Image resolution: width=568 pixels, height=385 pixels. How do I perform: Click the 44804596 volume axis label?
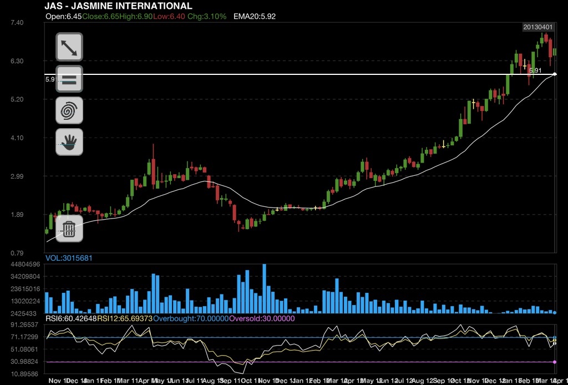pos(26,265)
